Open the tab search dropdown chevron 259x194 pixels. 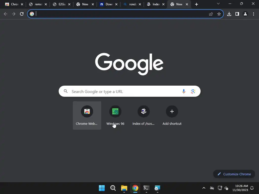(218, 4)
